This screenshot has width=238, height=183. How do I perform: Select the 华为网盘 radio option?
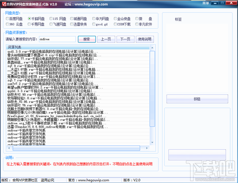tap(101, 19)
